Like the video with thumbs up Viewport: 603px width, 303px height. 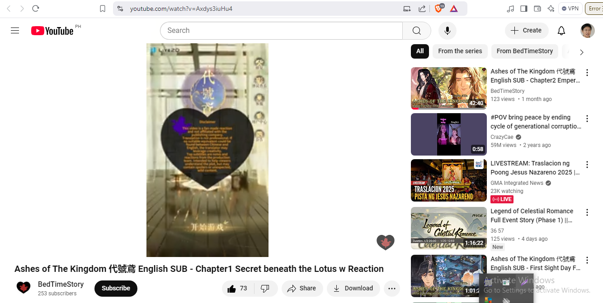coord(238,289)
